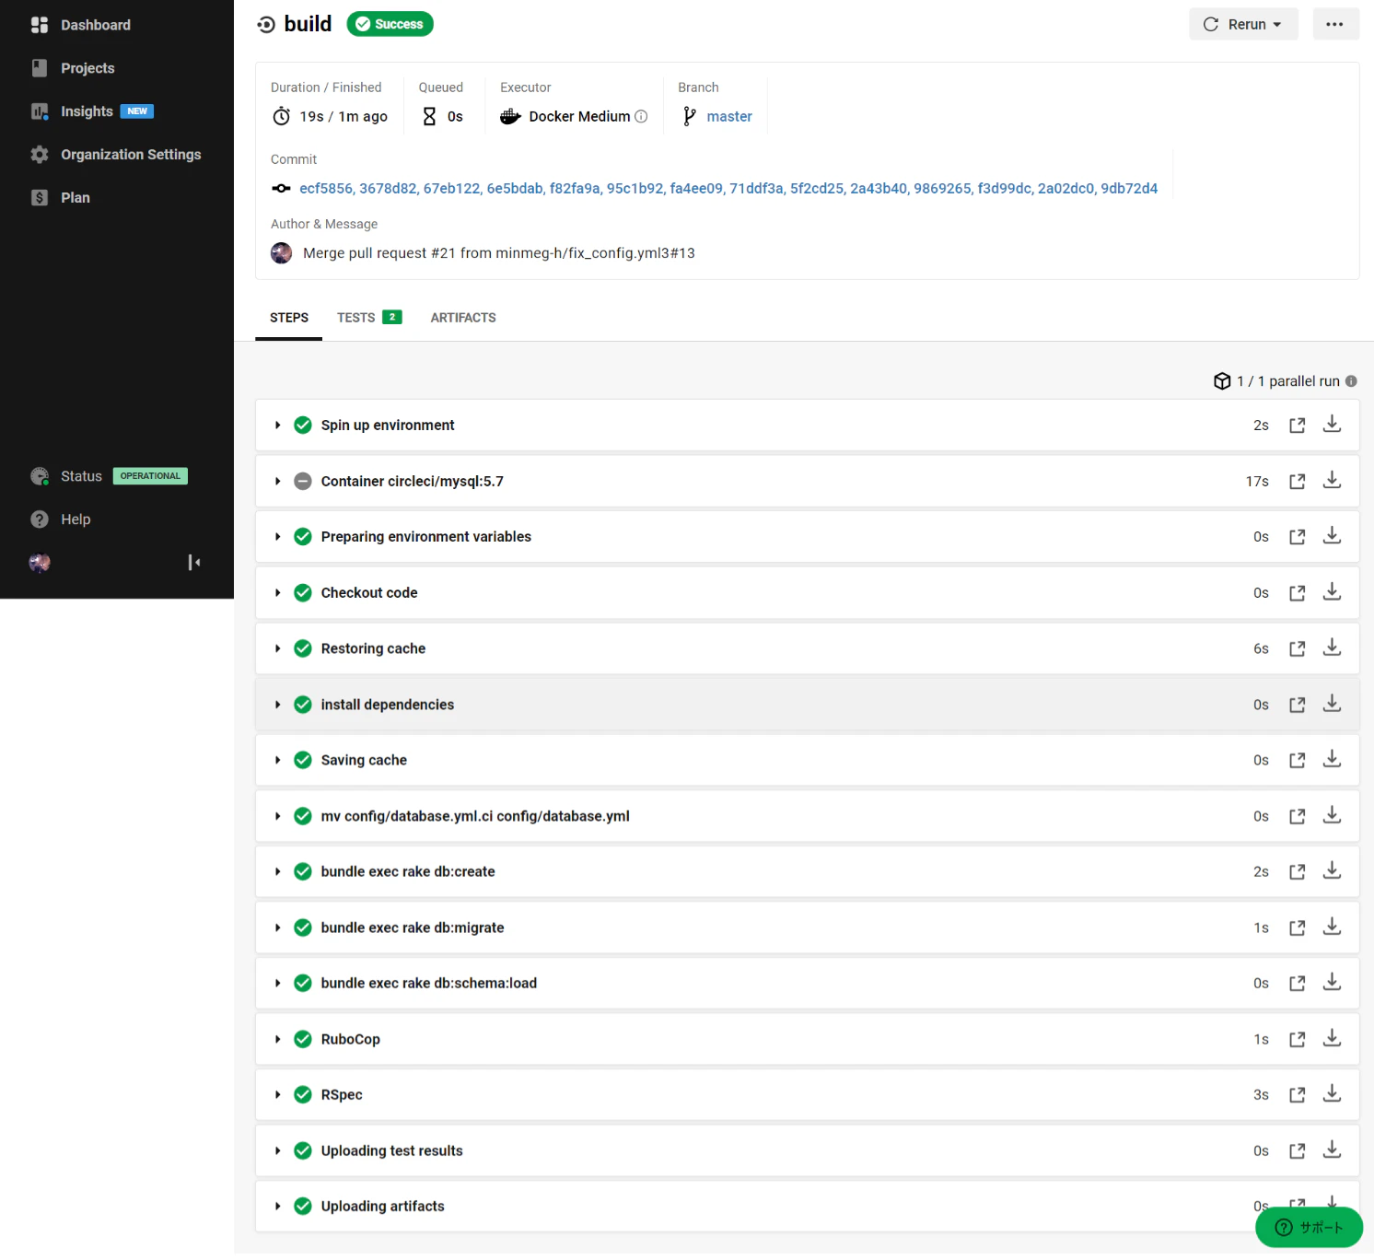Click the author avatar beside the commit message
The width and height of the screenshot is (1374, 1260).
coord(282,253)
